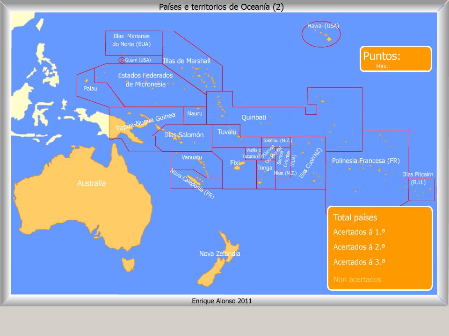449x336 pixels.
Task: Click the Quiribati label
Action: click(253, 118)
